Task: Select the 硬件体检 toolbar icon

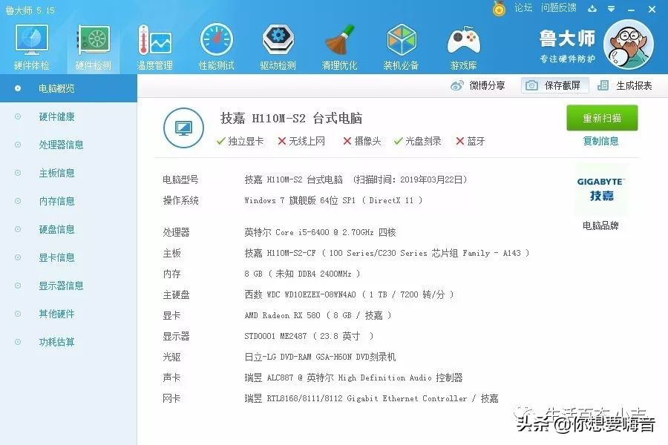Action: tap(30, 41)
